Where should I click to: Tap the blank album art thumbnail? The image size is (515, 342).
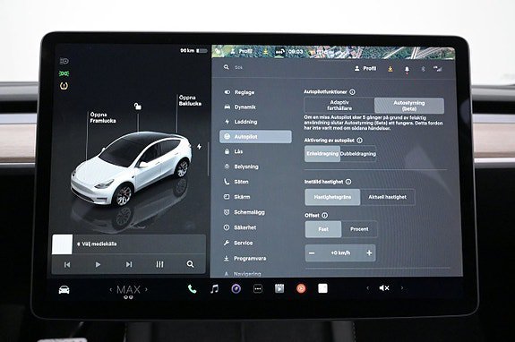point(62,244)
